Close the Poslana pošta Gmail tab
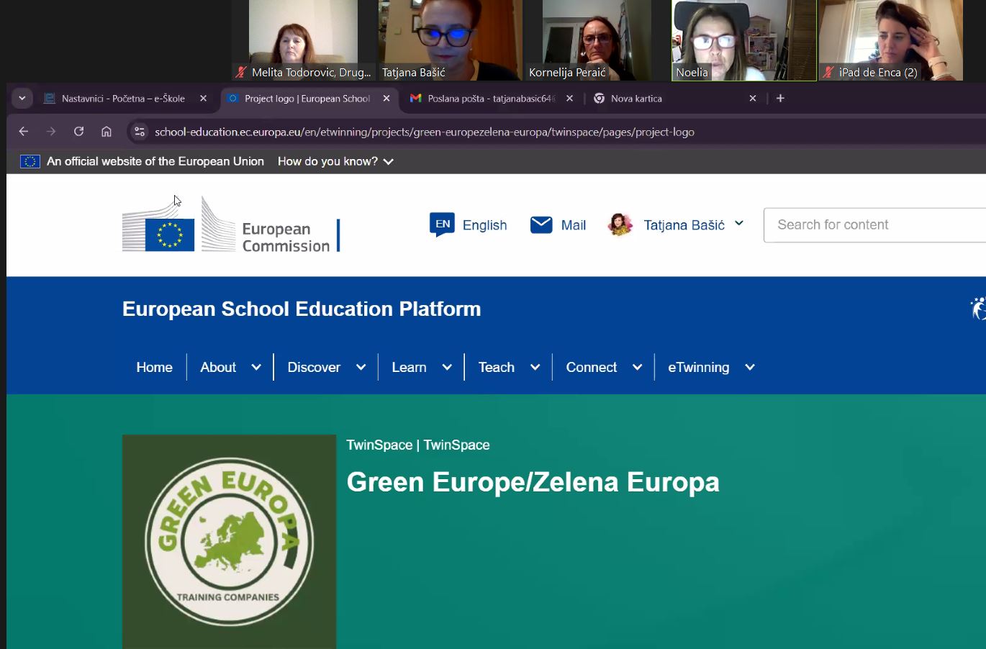The width and height of the screenshot is (986, 649). coord(569,99)
